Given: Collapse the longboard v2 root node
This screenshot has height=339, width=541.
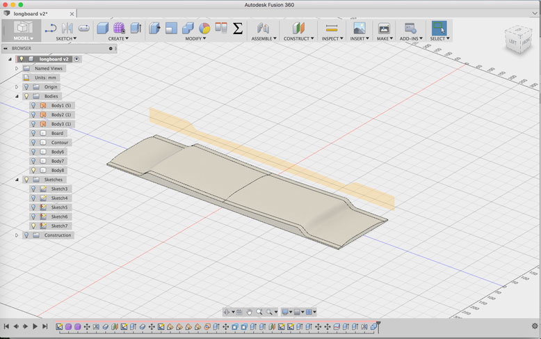Looking at the screenshot, I should 10,59.
